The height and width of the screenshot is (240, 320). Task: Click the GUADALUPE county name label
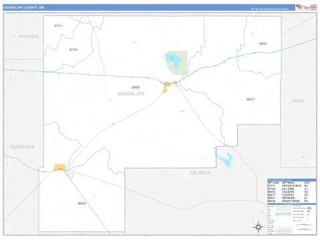[x=131, y=94]
